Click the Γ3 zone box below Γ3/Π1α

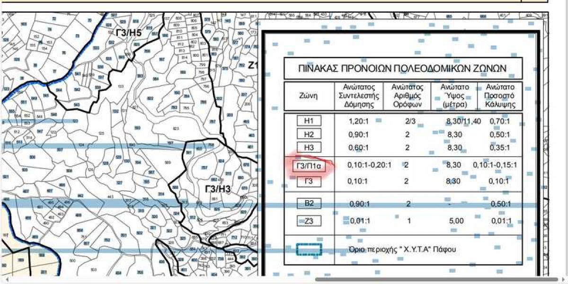(x=309, y=181)
